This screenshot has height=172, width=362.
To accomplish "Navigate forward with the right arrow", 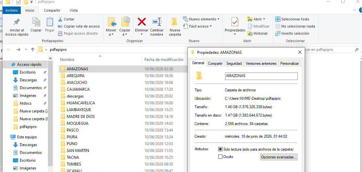I will point(18,50).
